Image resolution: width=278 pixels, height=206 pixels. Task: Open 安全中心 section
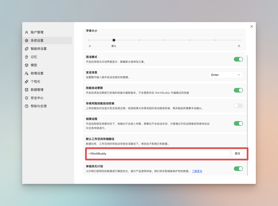click(x=47, y=98)
